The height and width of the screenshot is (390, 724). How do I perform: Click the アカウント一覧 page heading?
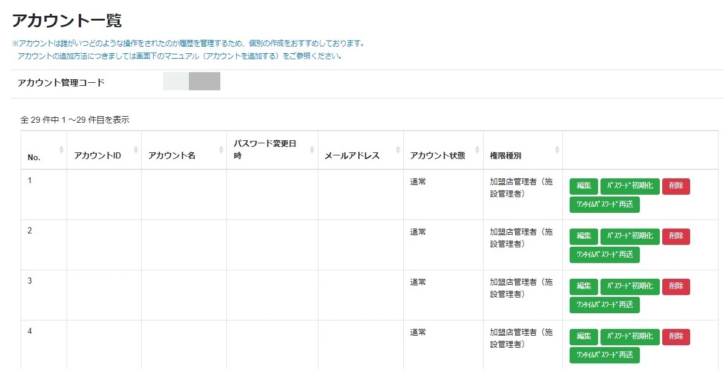point(67,21)
